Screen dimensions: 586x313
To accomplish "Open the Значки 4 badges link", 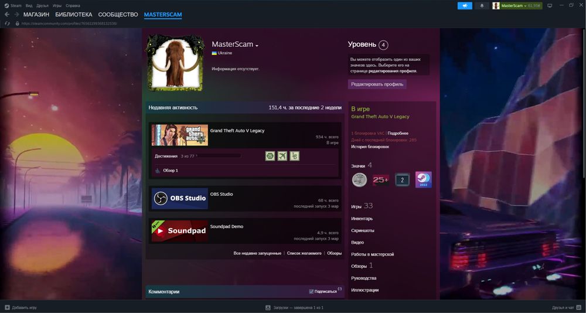I will (x=362, y=165).
